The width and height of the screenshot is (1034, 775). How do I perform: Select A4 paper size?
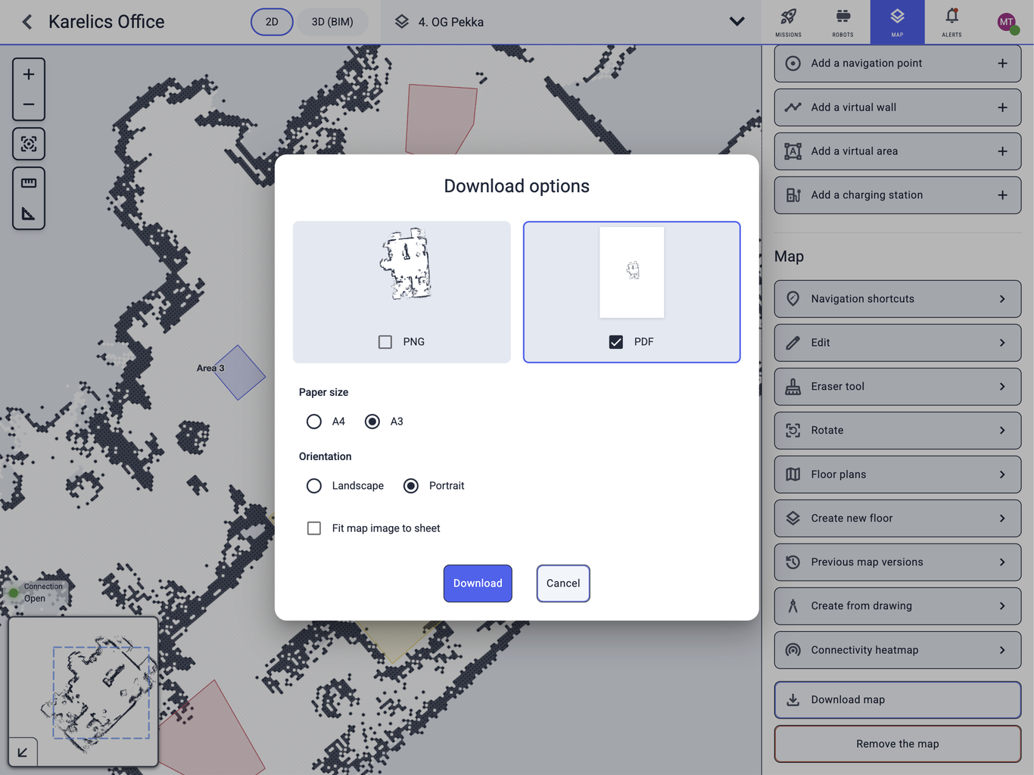(x=314, y=422)
